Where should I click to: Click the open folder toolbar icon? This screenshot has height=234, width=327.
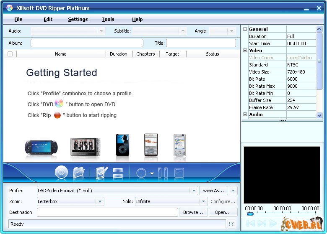(x=78, y=172)
